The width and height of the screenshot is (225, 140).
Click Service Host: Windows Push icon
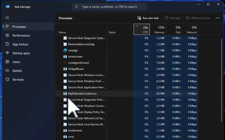(x=65, y=81)
